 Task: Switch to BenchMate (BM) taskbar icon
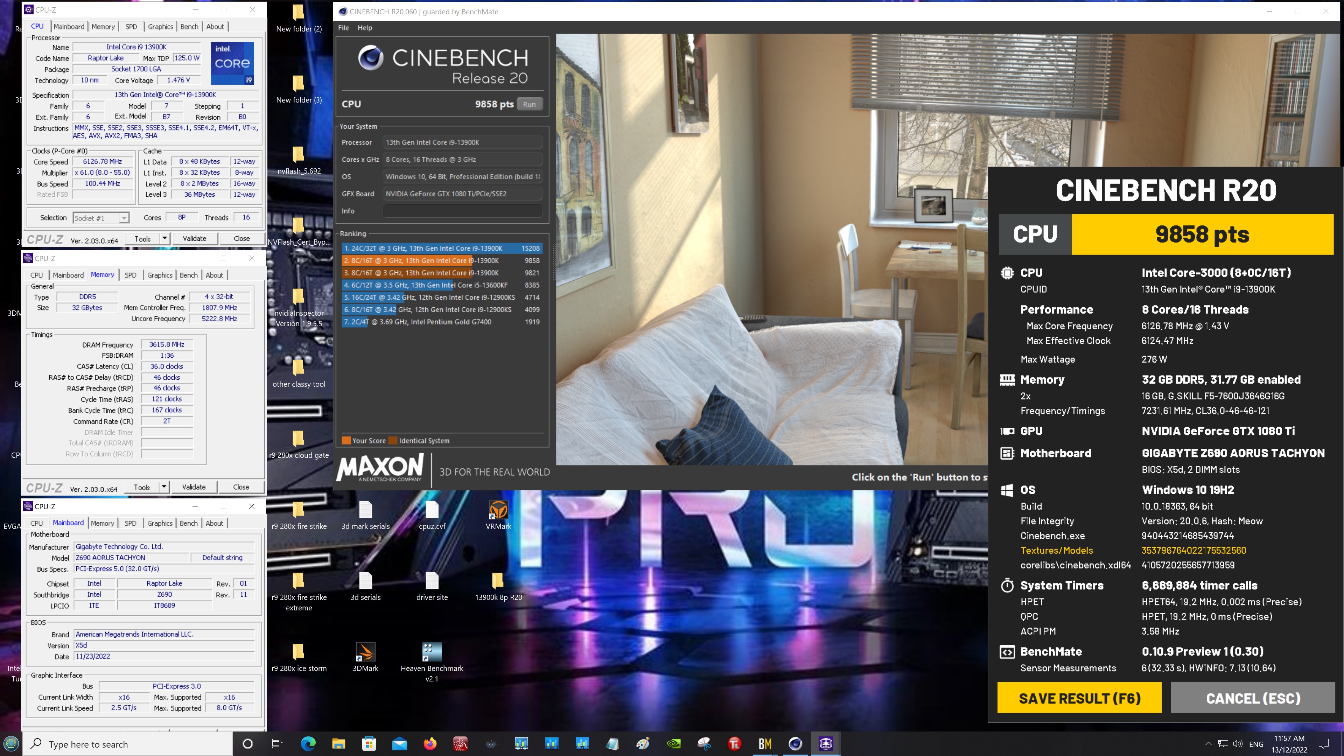point(765,743)
